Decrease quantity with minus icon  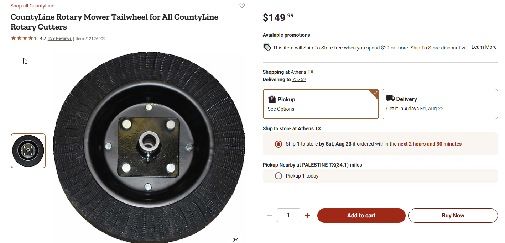pyautogui.click(x=270, y=216)
